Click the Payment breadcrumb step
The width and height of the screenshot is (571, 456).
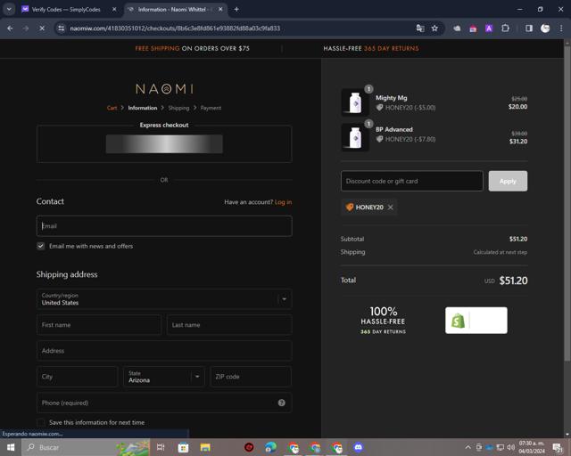coord(211,108)
